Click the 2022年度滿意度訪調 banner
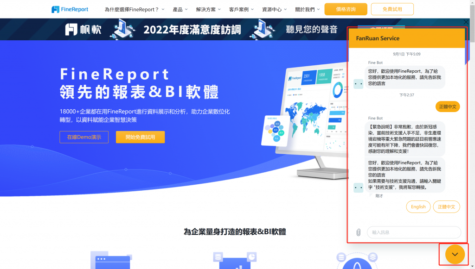The height and width of the screenshot is (269, 475). click(x=192, y=30)
